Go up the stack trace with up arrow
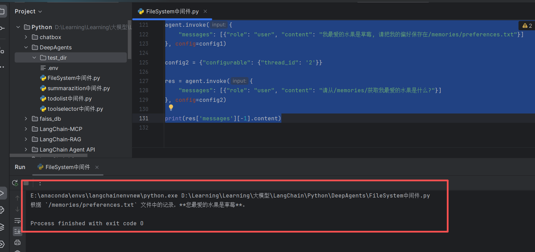The height and width of the screenshot is (252, 535). coord(17,198)
